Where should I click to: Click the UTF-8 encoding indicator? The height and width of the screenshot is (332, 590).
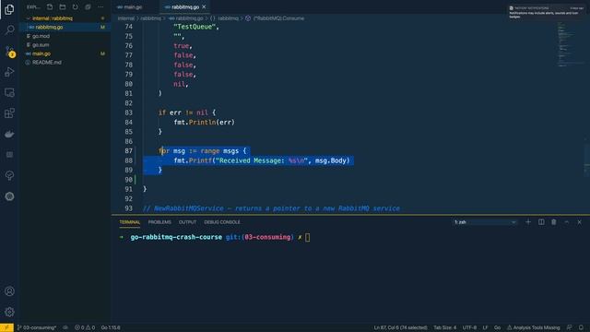[469, 327]
